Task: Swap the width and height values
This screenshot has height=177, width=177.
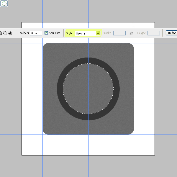Action: pyautogui.click(x=131, y=33)
